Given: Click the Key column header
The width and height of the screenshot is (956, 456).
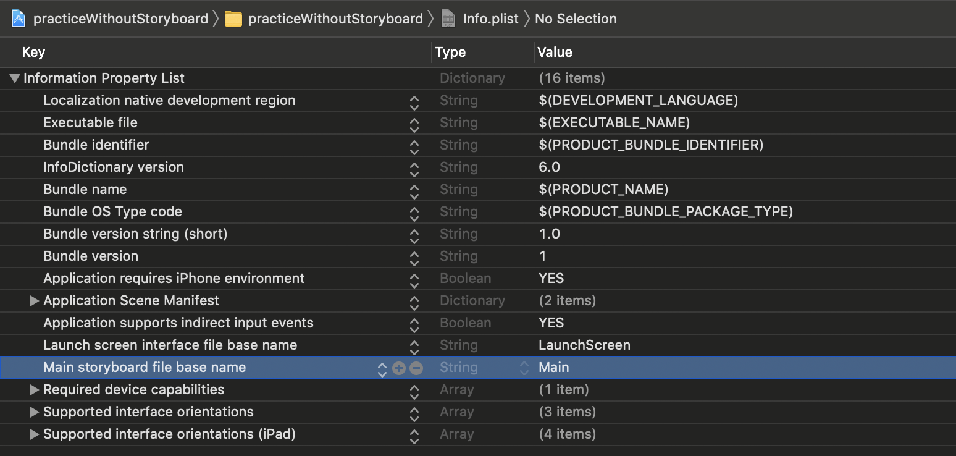Looking at the screenshot, I should pyautogui.click(x=33, y=52).
